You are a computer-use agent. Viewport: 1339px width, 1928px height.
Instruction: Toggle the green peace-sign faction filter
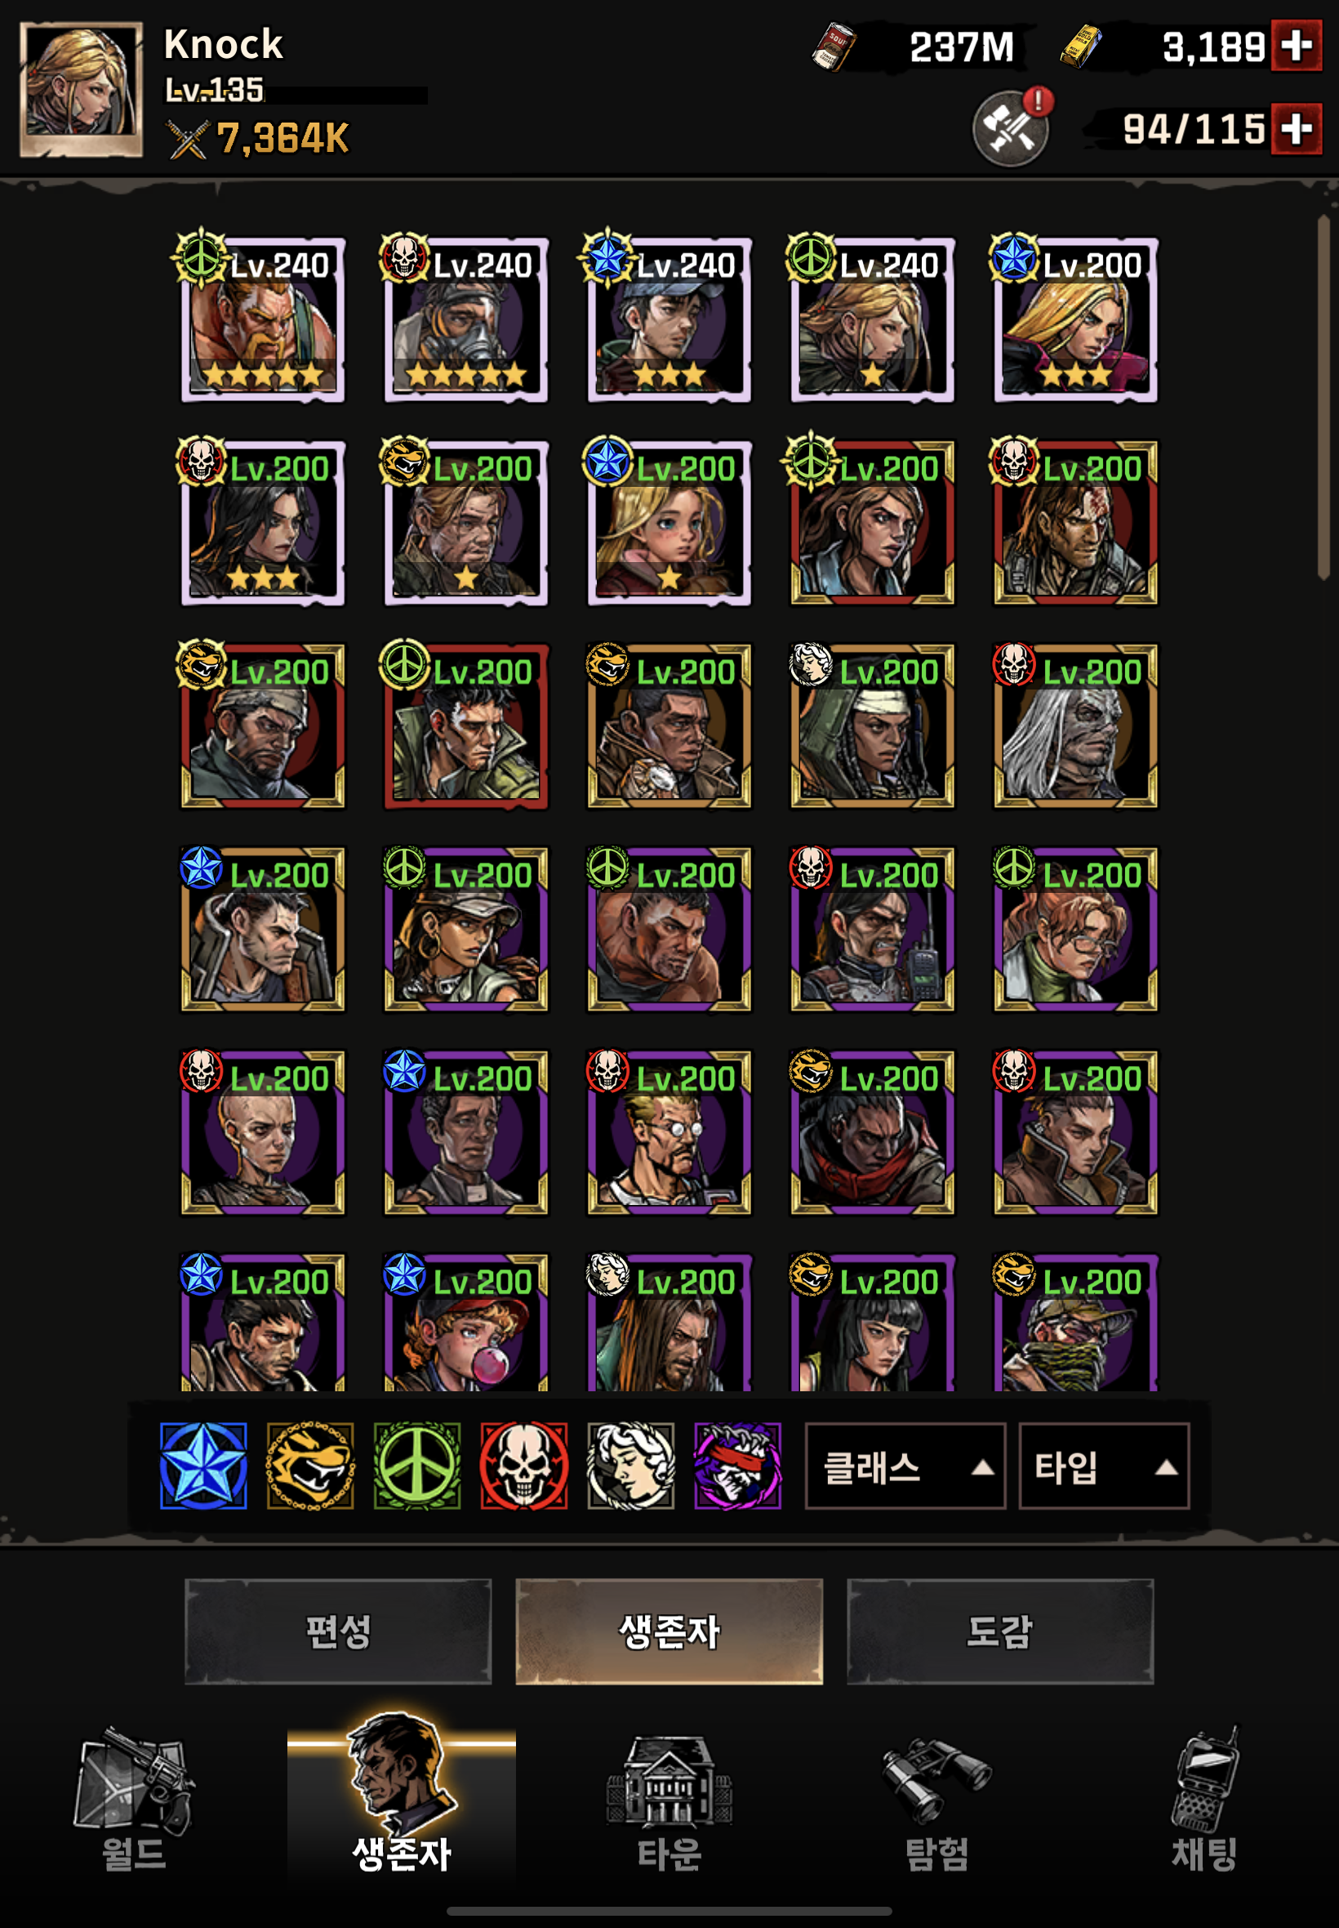click(417, 1466)
